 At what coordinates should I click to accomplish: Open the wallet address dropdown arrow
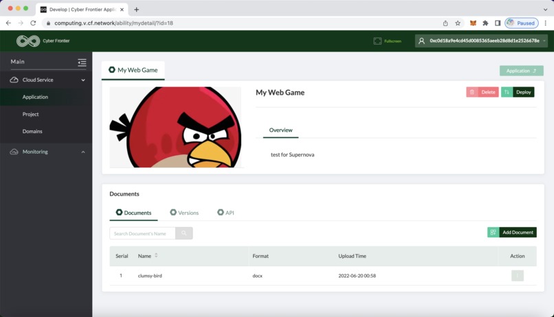[x=544, y=41]
